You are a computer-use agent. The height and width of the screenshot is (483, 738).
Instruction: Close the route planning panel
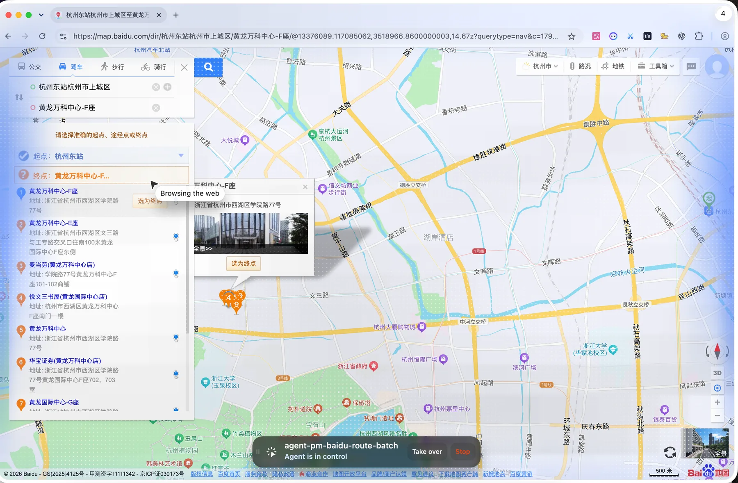click(x=184, y=67)
